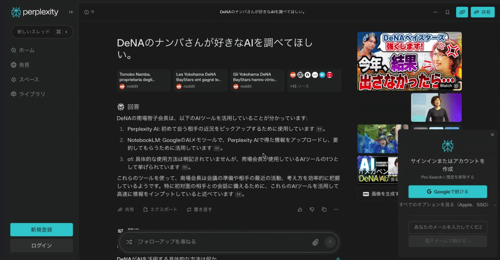Screen dimensions: 500x260
Task: Copy the answer with the copy icon
Action: tap(324, 210)
